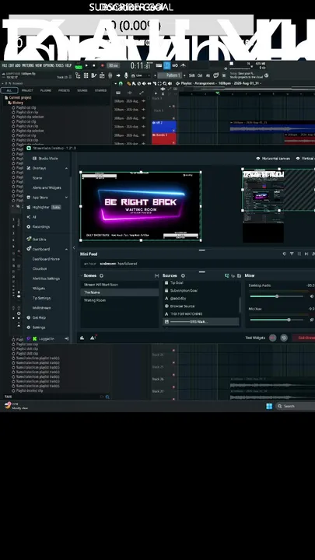This screenshot has height=560, width=315.
Task: Select the Waiting Room scene
Action: coord(95,300)
